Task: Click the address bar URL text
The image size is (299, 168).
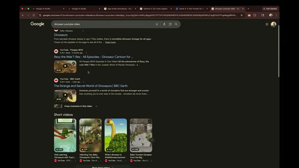Action: pyautogui.click(x=140, y=15)
